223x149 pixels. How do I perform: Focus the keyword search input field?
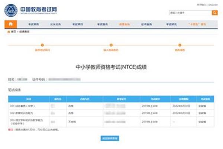(x=190, y=13)
